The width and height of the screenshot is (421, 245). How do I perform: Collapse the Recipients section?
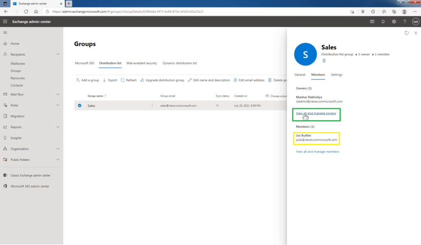point(58,54)
